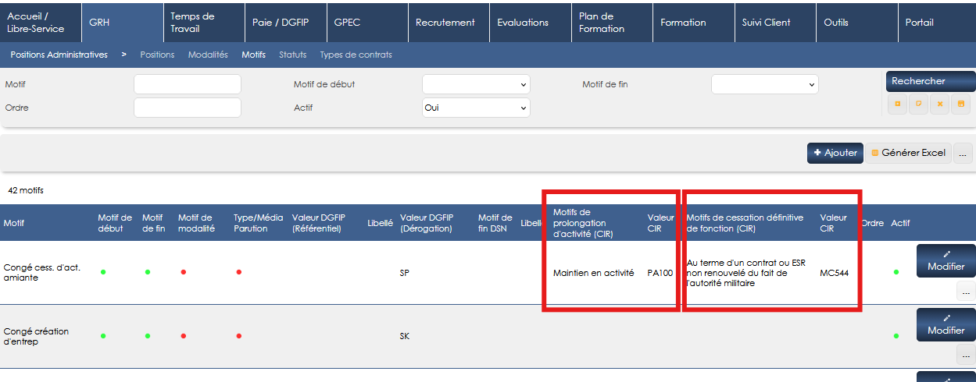Click the square stop icon under Rechercher
The height and width of the screenshot is (382, 976).
click(897, 104)
